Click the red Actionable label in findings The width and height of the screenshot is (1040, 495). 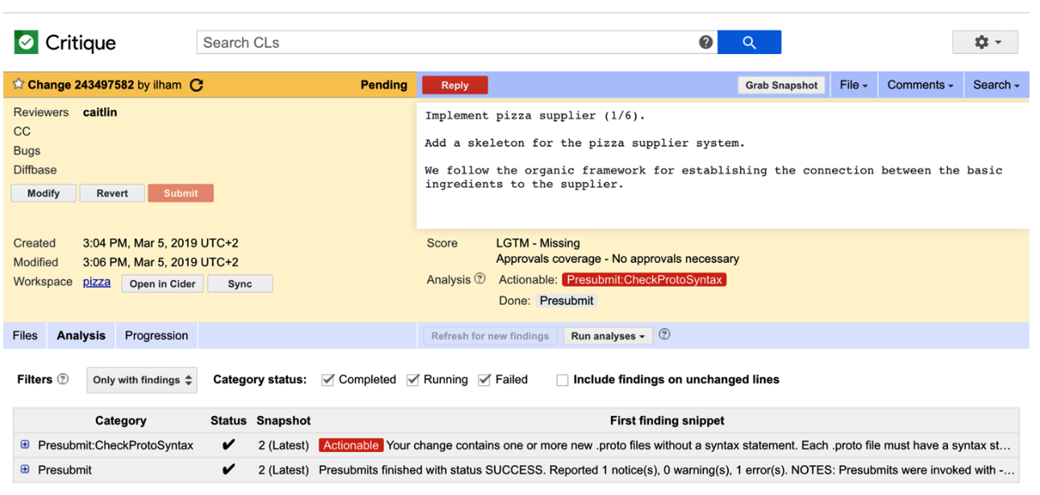[351, 445]
